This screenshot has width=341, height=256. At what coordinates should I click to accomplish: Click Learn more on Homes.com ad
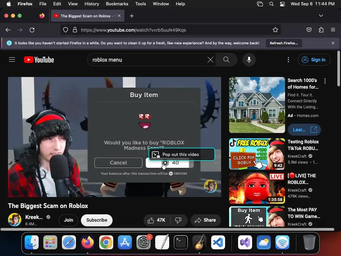point(304,130)
